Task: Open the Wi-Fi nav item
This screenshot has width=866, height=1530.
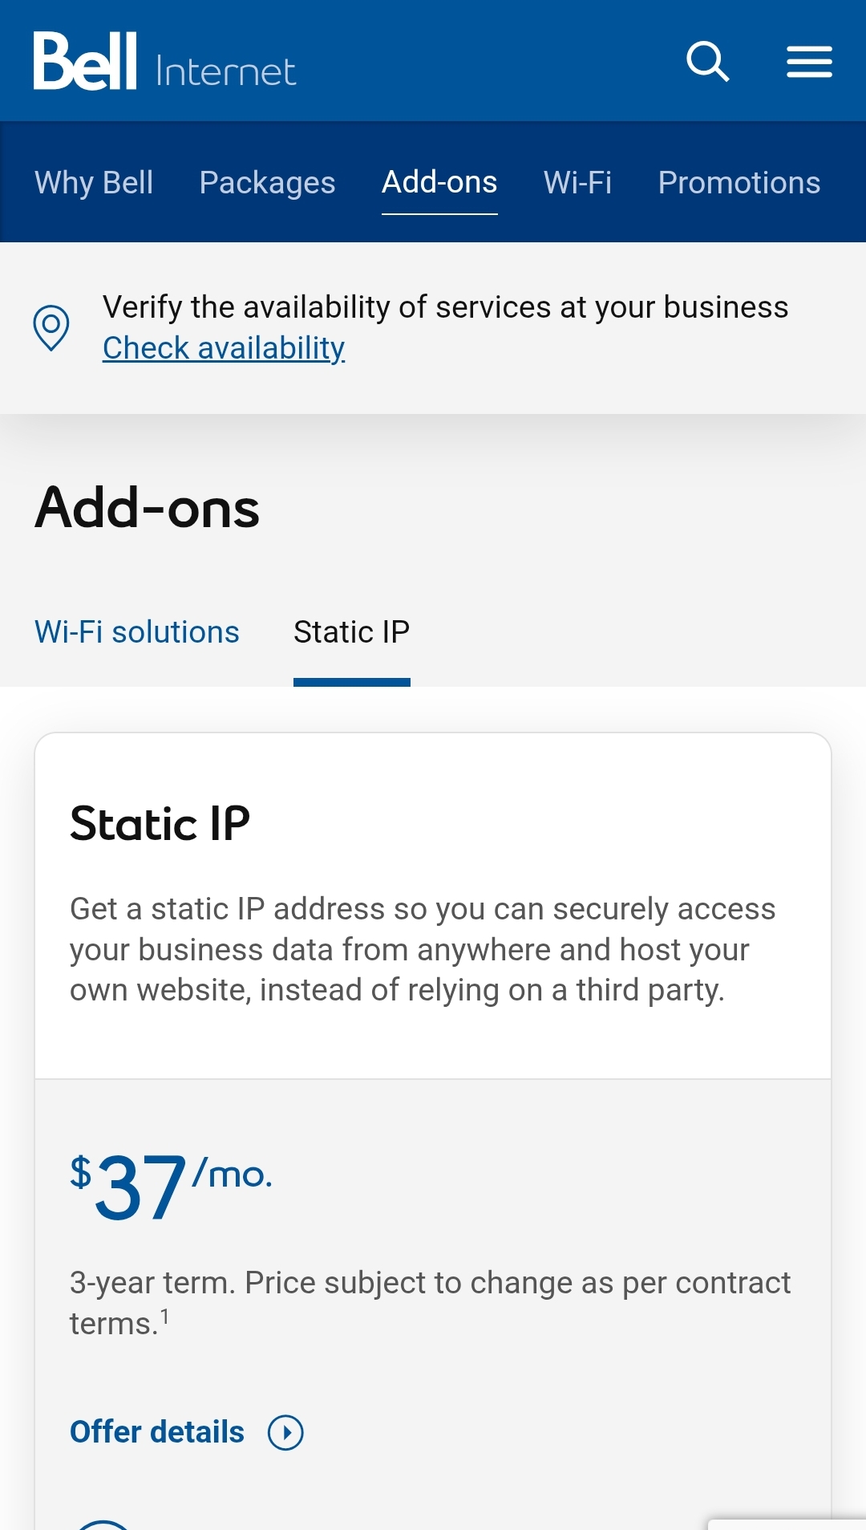Action: coord(577,182)
